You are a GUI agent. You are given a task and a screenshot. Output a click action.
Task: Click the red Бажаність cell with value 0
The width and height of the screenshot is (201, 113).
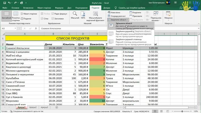[x=97, y=59]
